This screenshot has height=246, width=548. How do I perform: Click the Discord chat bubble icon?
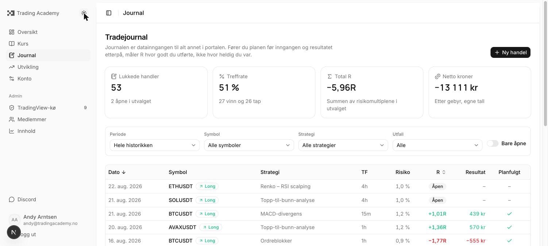(12, 199)
